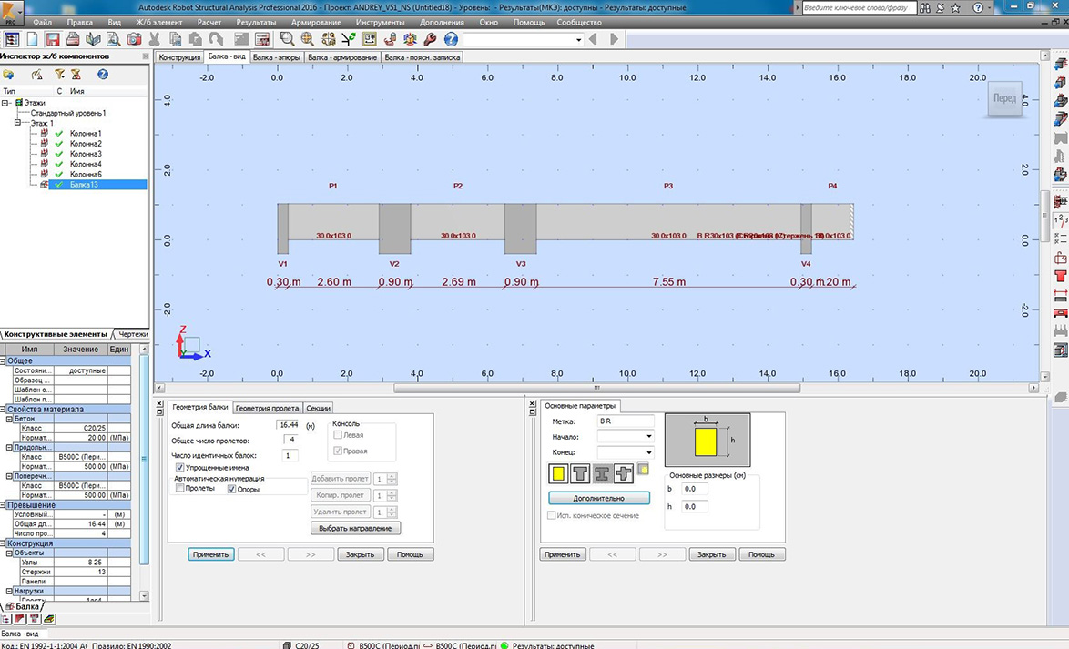
Task: Toggle 'Исп. коническое сечение' checkbox
Action: (552, 515)
